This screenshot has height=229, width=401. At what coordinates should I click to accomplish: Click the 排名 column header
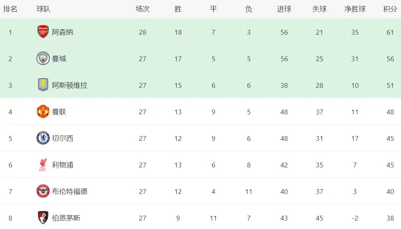[10, 9]
